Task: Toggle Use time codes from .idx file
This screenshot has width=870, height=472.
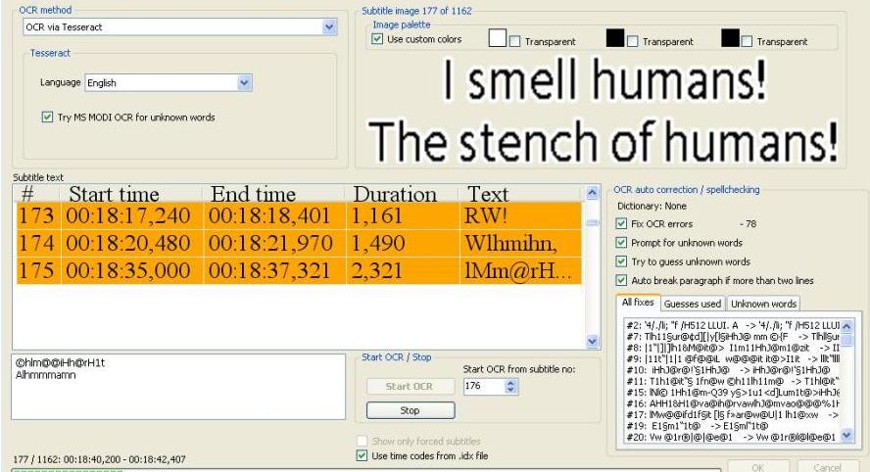Action: click(x=362, y=456)
